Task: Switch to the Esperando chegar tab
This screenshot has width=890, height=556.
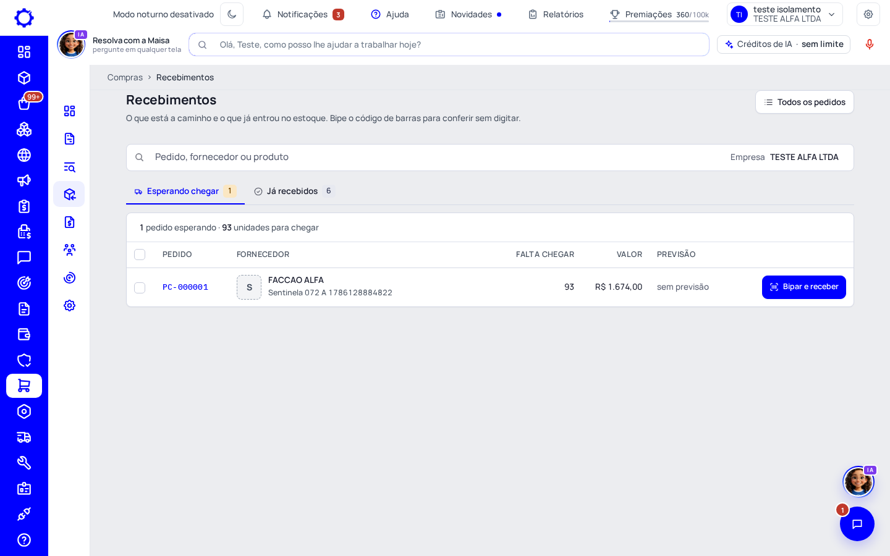Action: pos(185,192)
